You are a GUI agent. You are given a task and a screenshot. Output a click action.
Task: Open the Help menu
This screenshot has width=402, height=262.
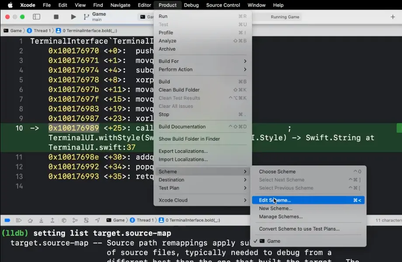pos(278,5)
